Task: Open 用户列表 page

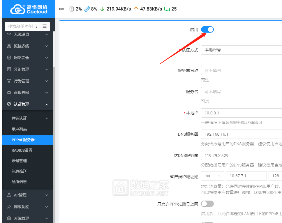Action: coord(28,129)
